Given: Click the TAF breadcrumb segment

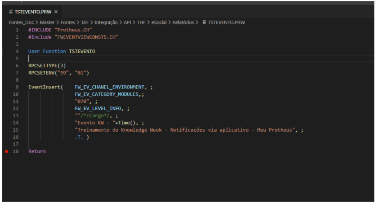Looking at the screenshot, I should point(85,22).
